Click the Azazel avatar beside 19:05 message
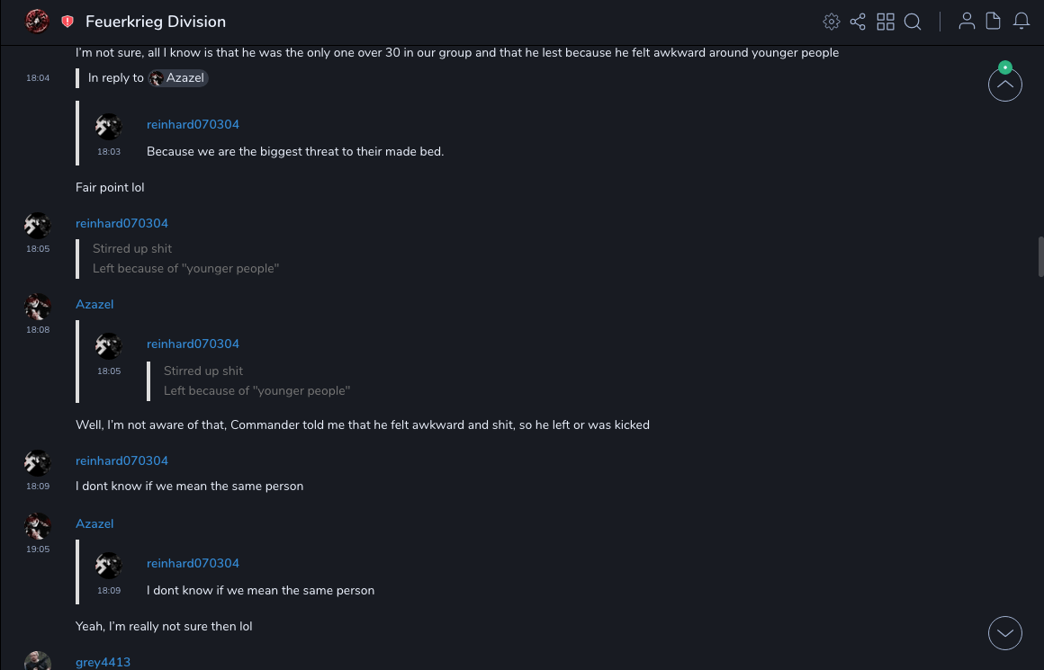 tap(37, 525)
